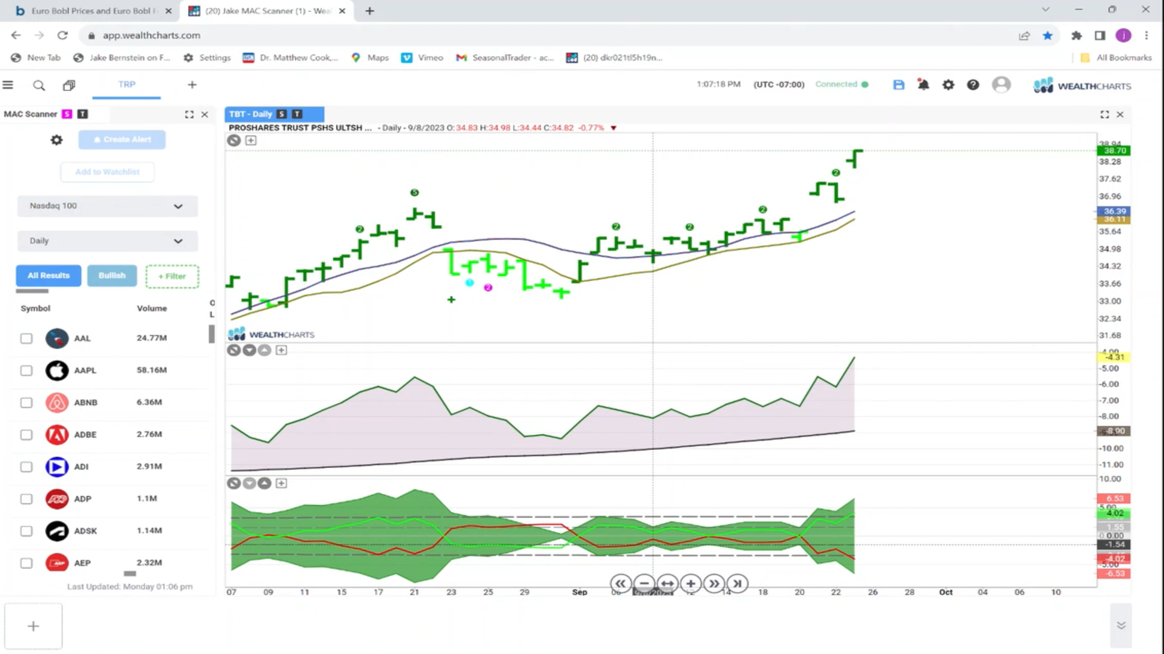Click the T badge on TBT chart tab
1164x654 pixels.
[297, 114]
